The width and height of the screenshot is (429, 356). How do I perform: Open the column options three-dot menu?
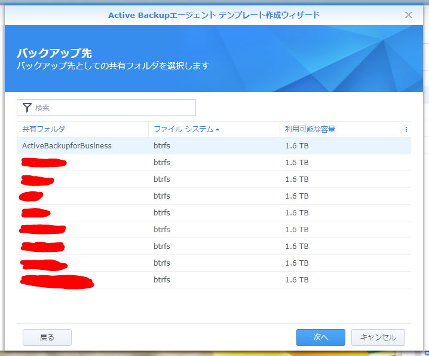406,129
